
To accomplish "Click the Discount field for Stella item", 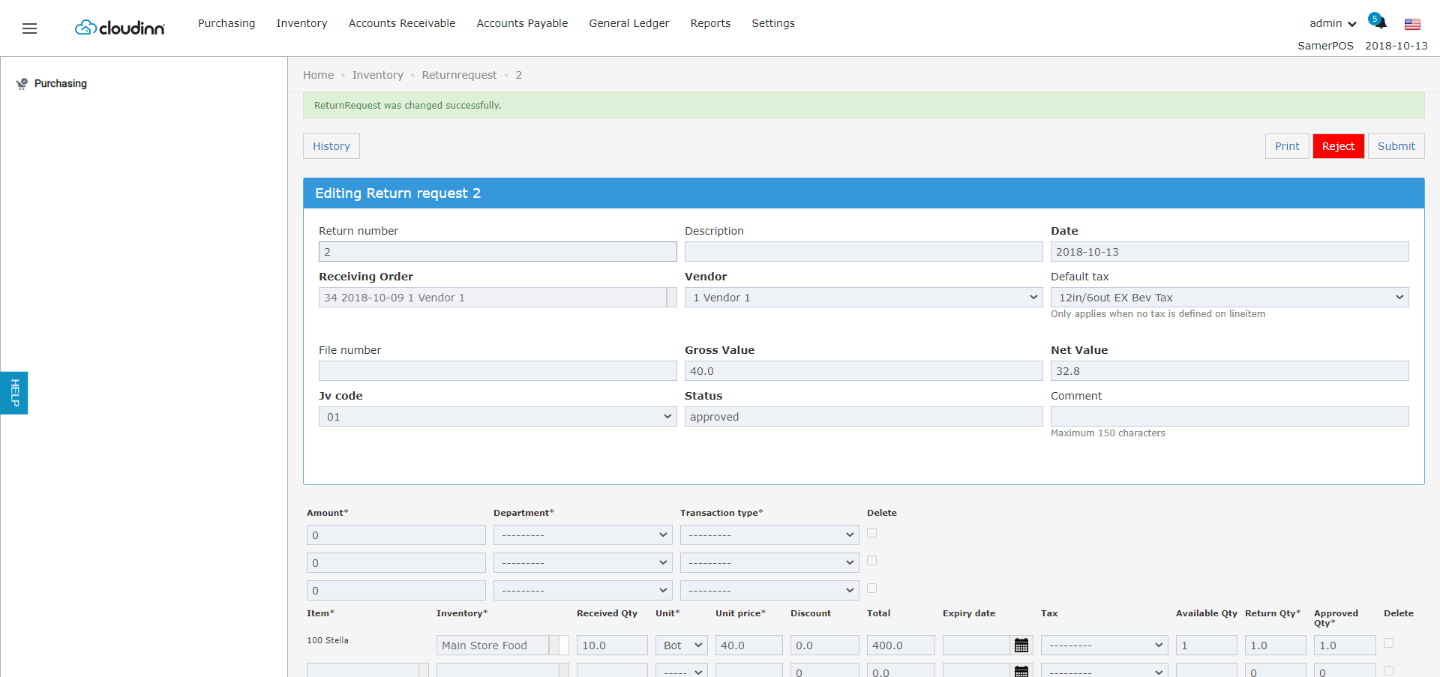I will (824, 646).
